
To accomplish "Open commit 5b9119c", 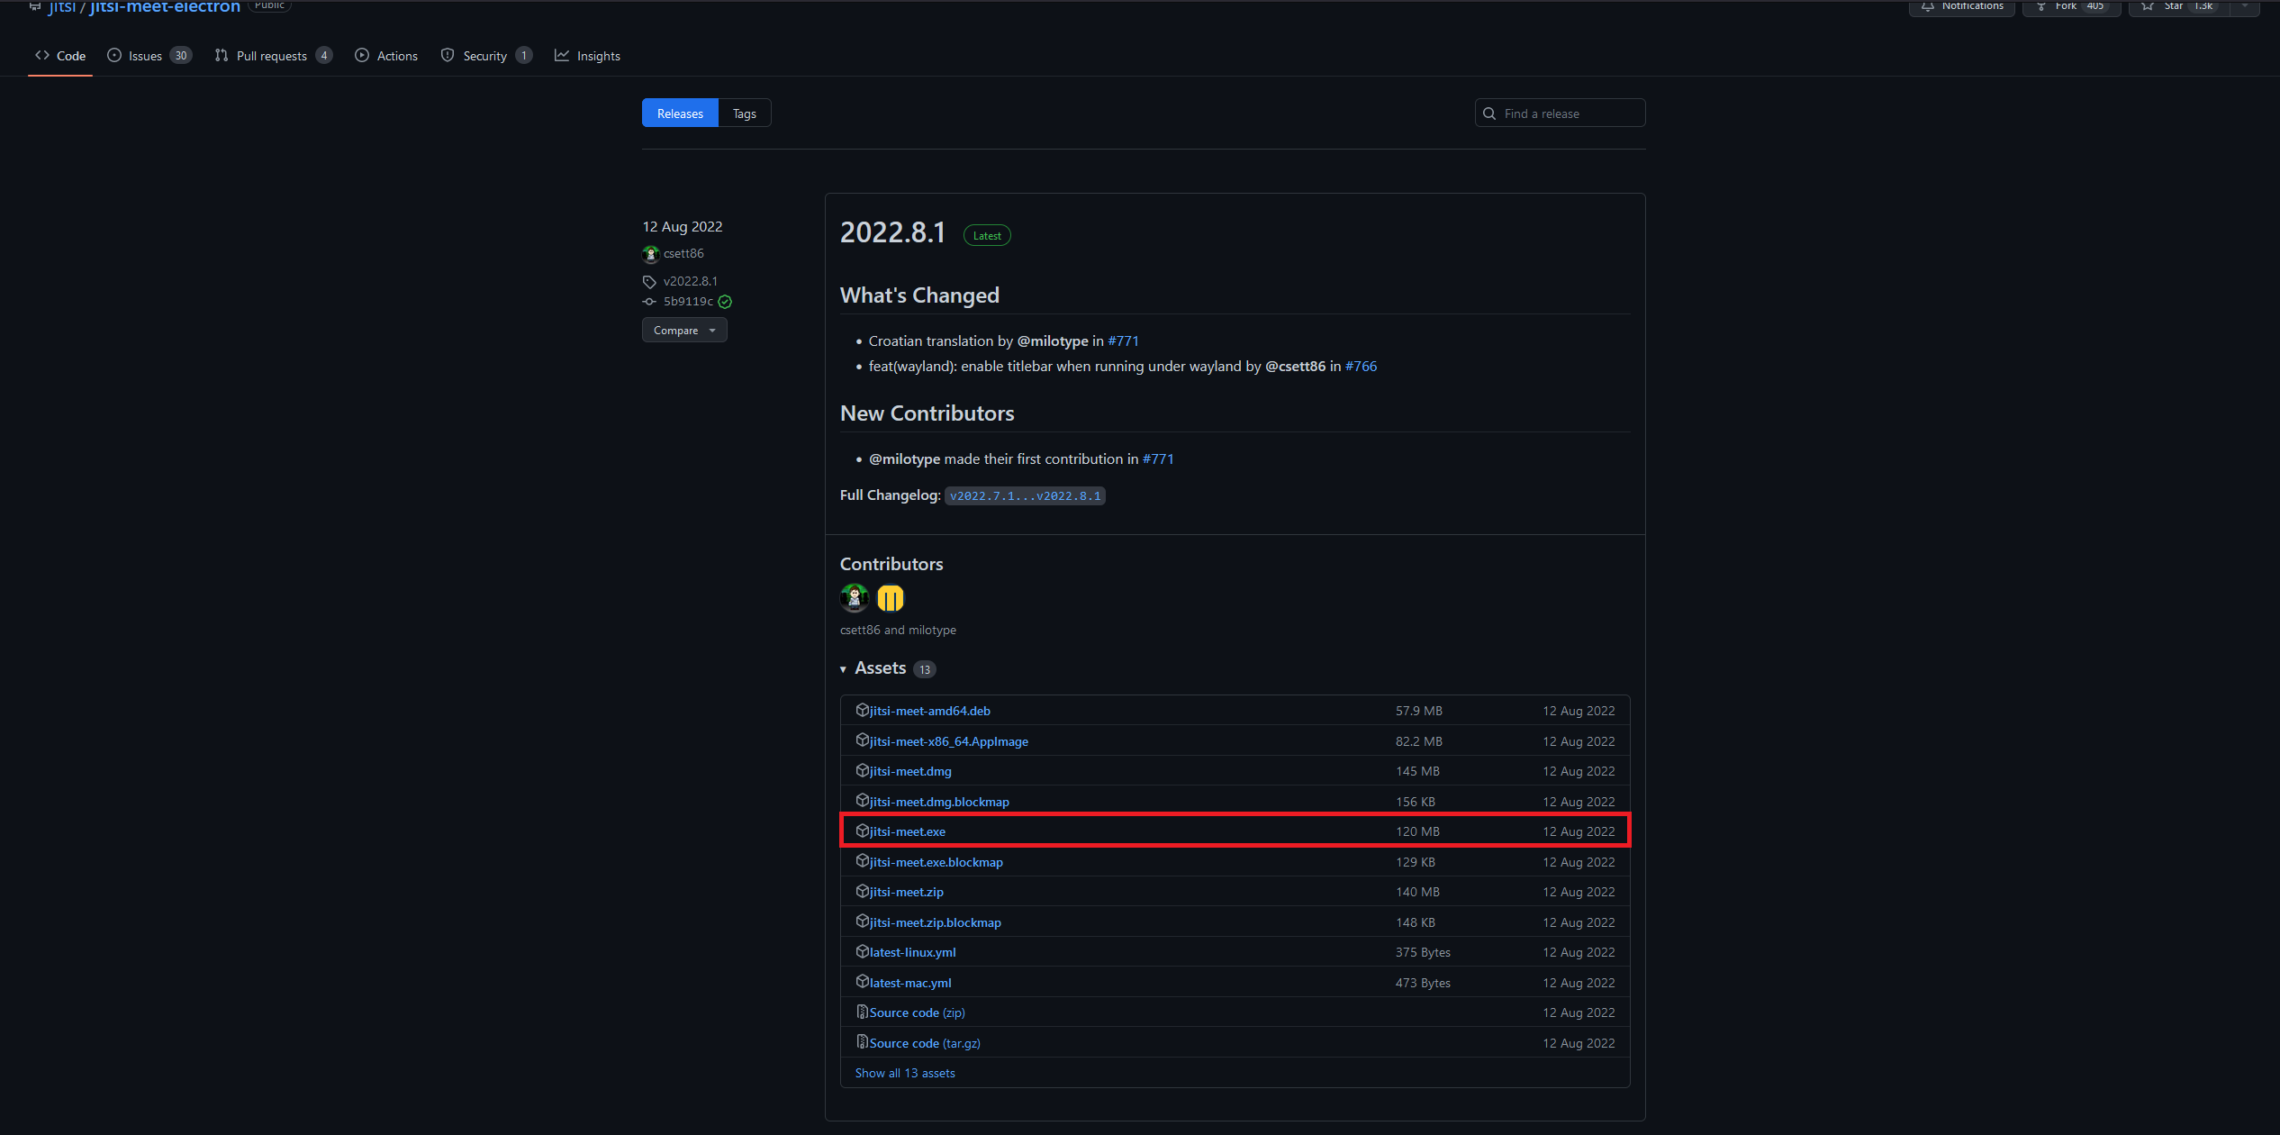I will coord(688,302).
